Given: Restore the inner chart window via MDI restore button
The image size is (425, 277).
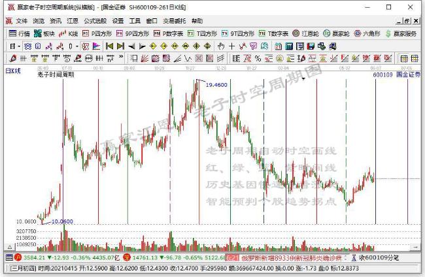Looking at the screenshot, I should [x=407, y=21].
